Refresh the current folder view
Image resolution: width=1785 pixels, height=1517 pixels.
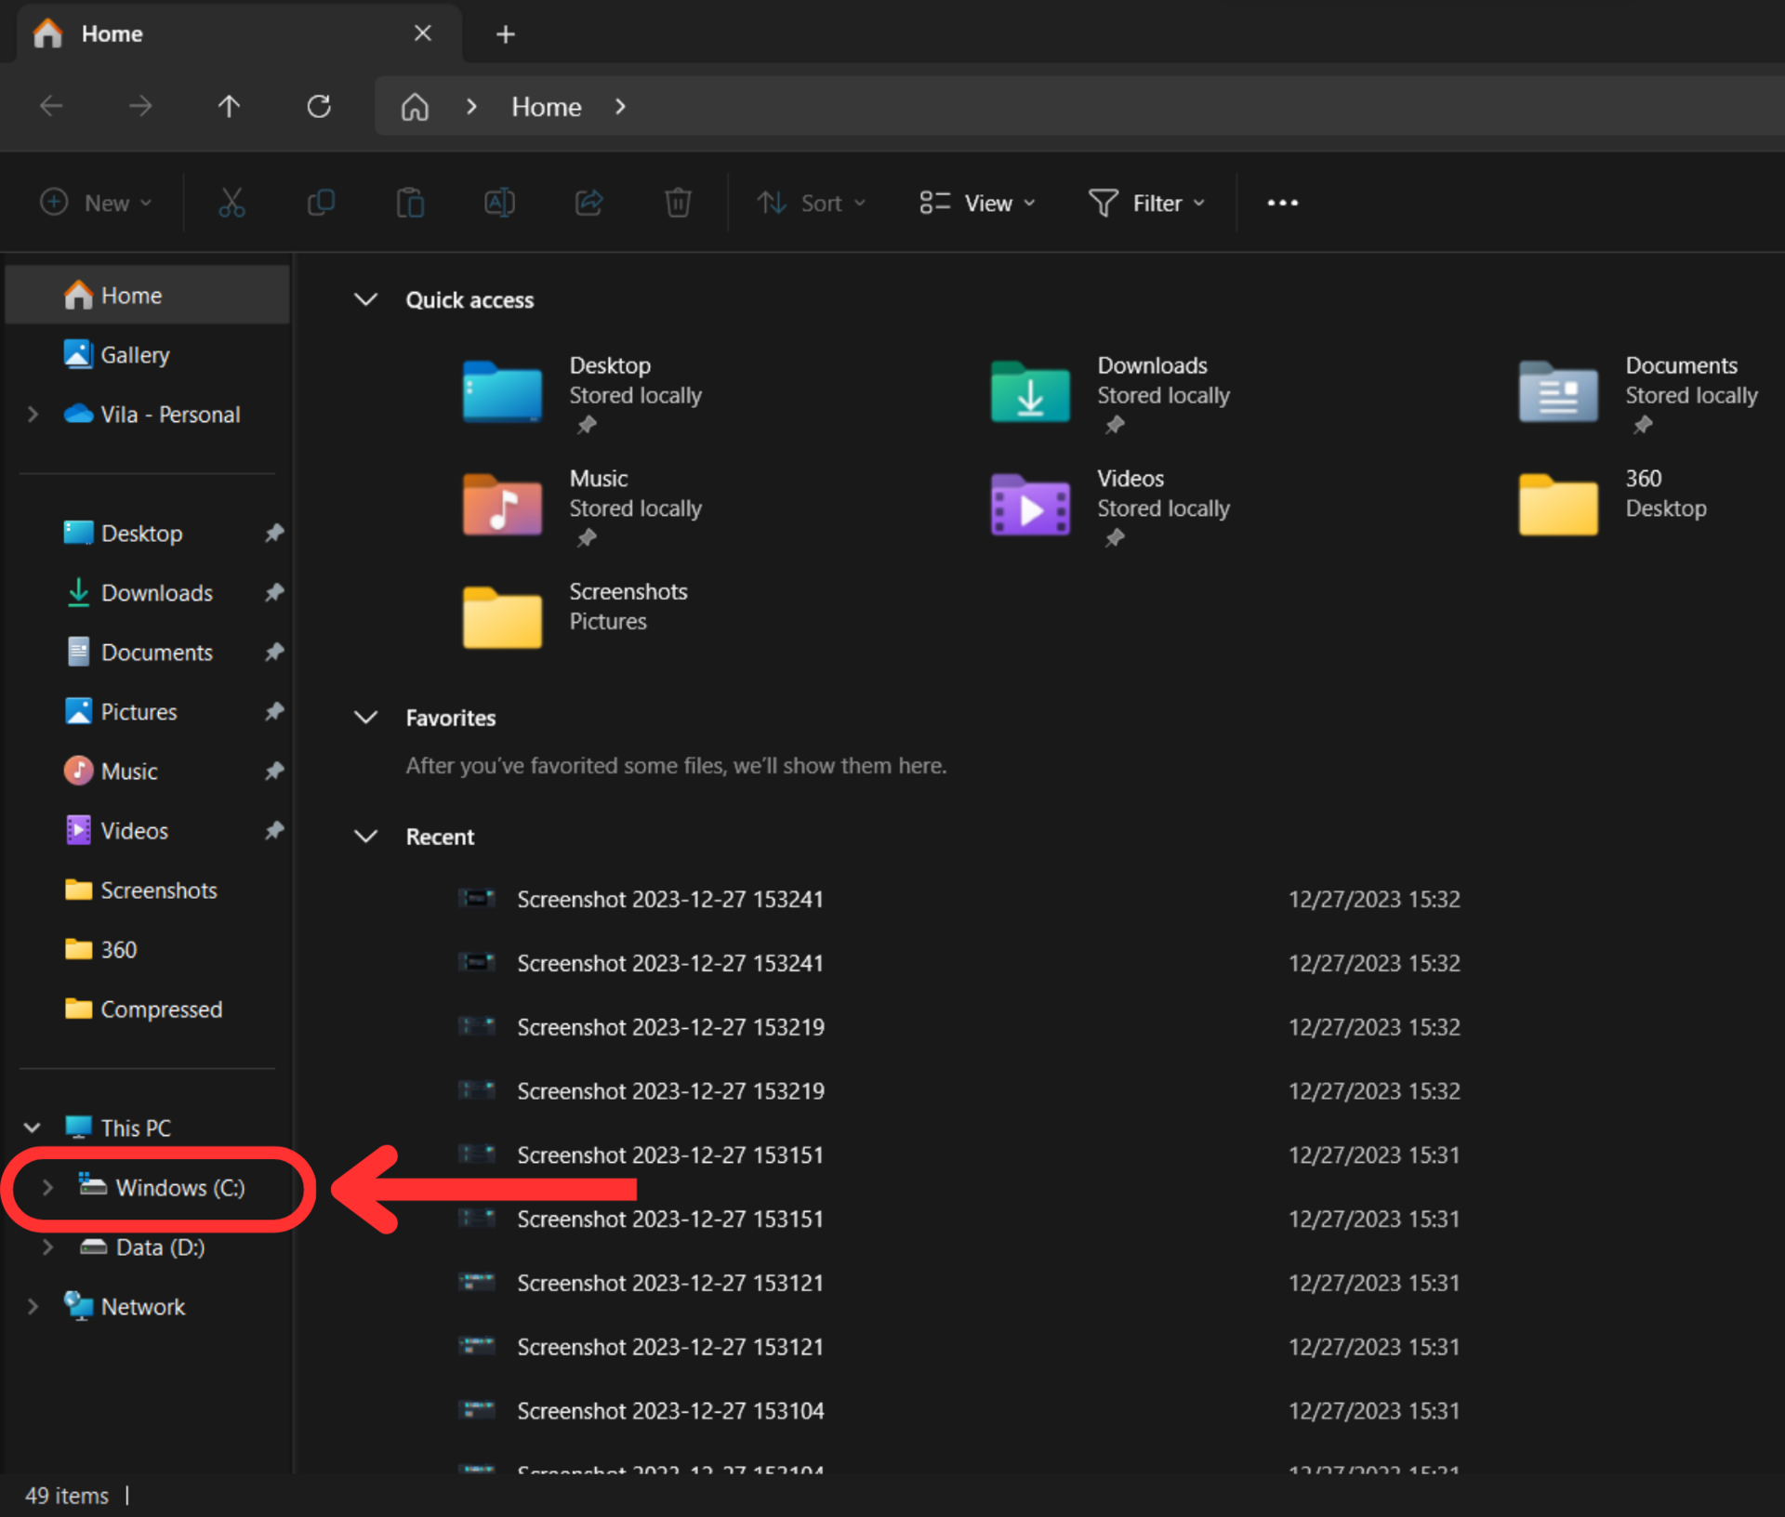319,107
